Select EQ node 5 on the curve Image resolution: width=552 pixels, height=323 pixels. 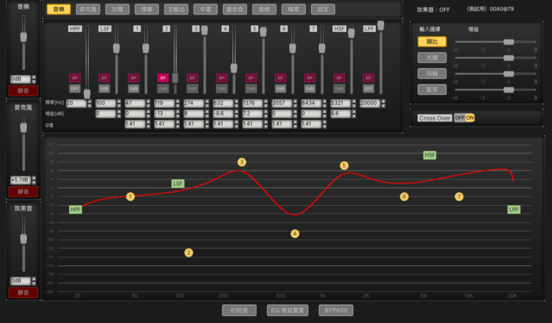pyautogui.click(x=344, y=165)
